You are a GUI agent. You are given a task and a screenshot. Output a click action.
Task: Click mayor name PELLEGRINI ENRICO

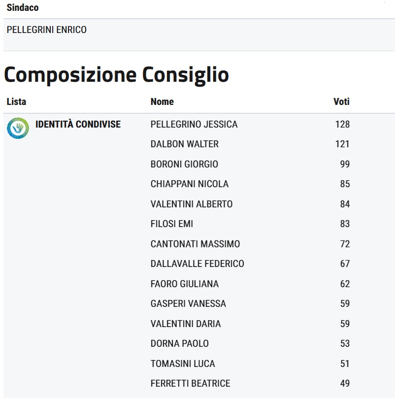click(47, 30)
